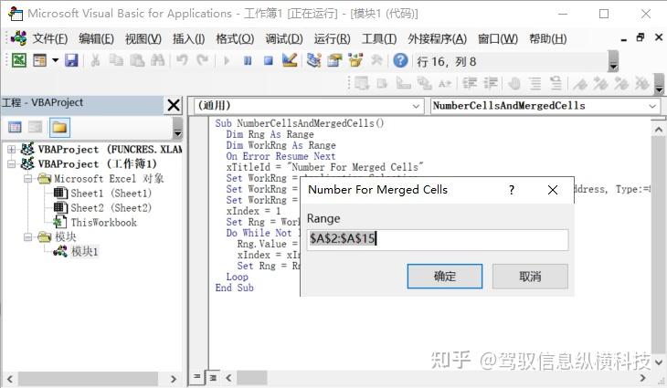Collapse the 模块 folder node

pyautogui.click(x=28, y=237)
